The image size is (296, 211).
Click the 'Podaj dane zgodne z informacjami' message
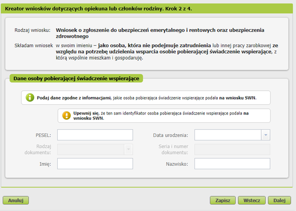click(x=146, y=98)
